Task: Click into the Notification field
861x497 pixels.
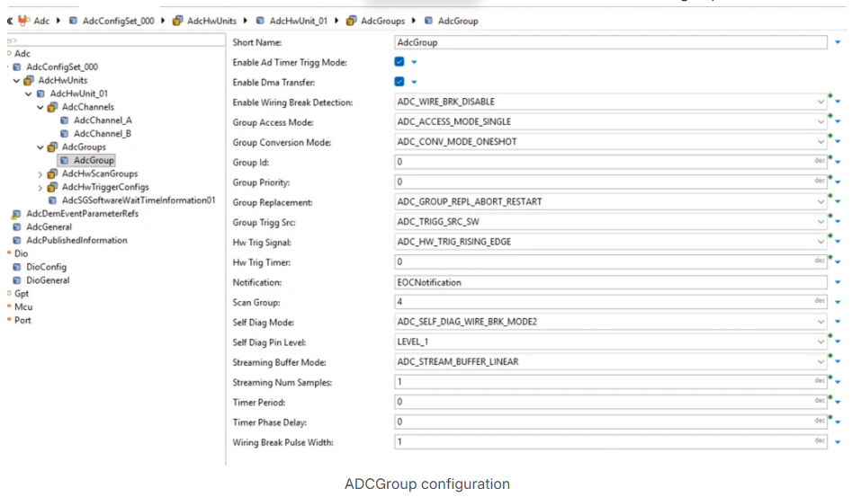Action: pyautogui.click(x=611, y=282)
